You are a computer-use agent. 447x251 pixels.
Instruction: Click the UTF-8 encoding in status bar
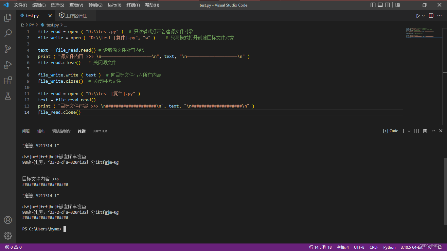coord(359,247)
